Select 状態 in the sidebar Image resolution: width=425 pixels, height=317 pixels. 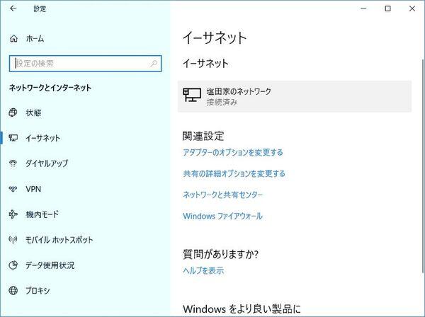tap(33, 113)
